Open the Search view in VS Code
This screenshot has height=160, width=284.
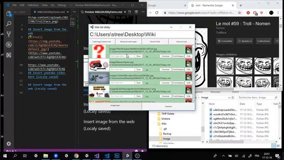tap(8, 24)
